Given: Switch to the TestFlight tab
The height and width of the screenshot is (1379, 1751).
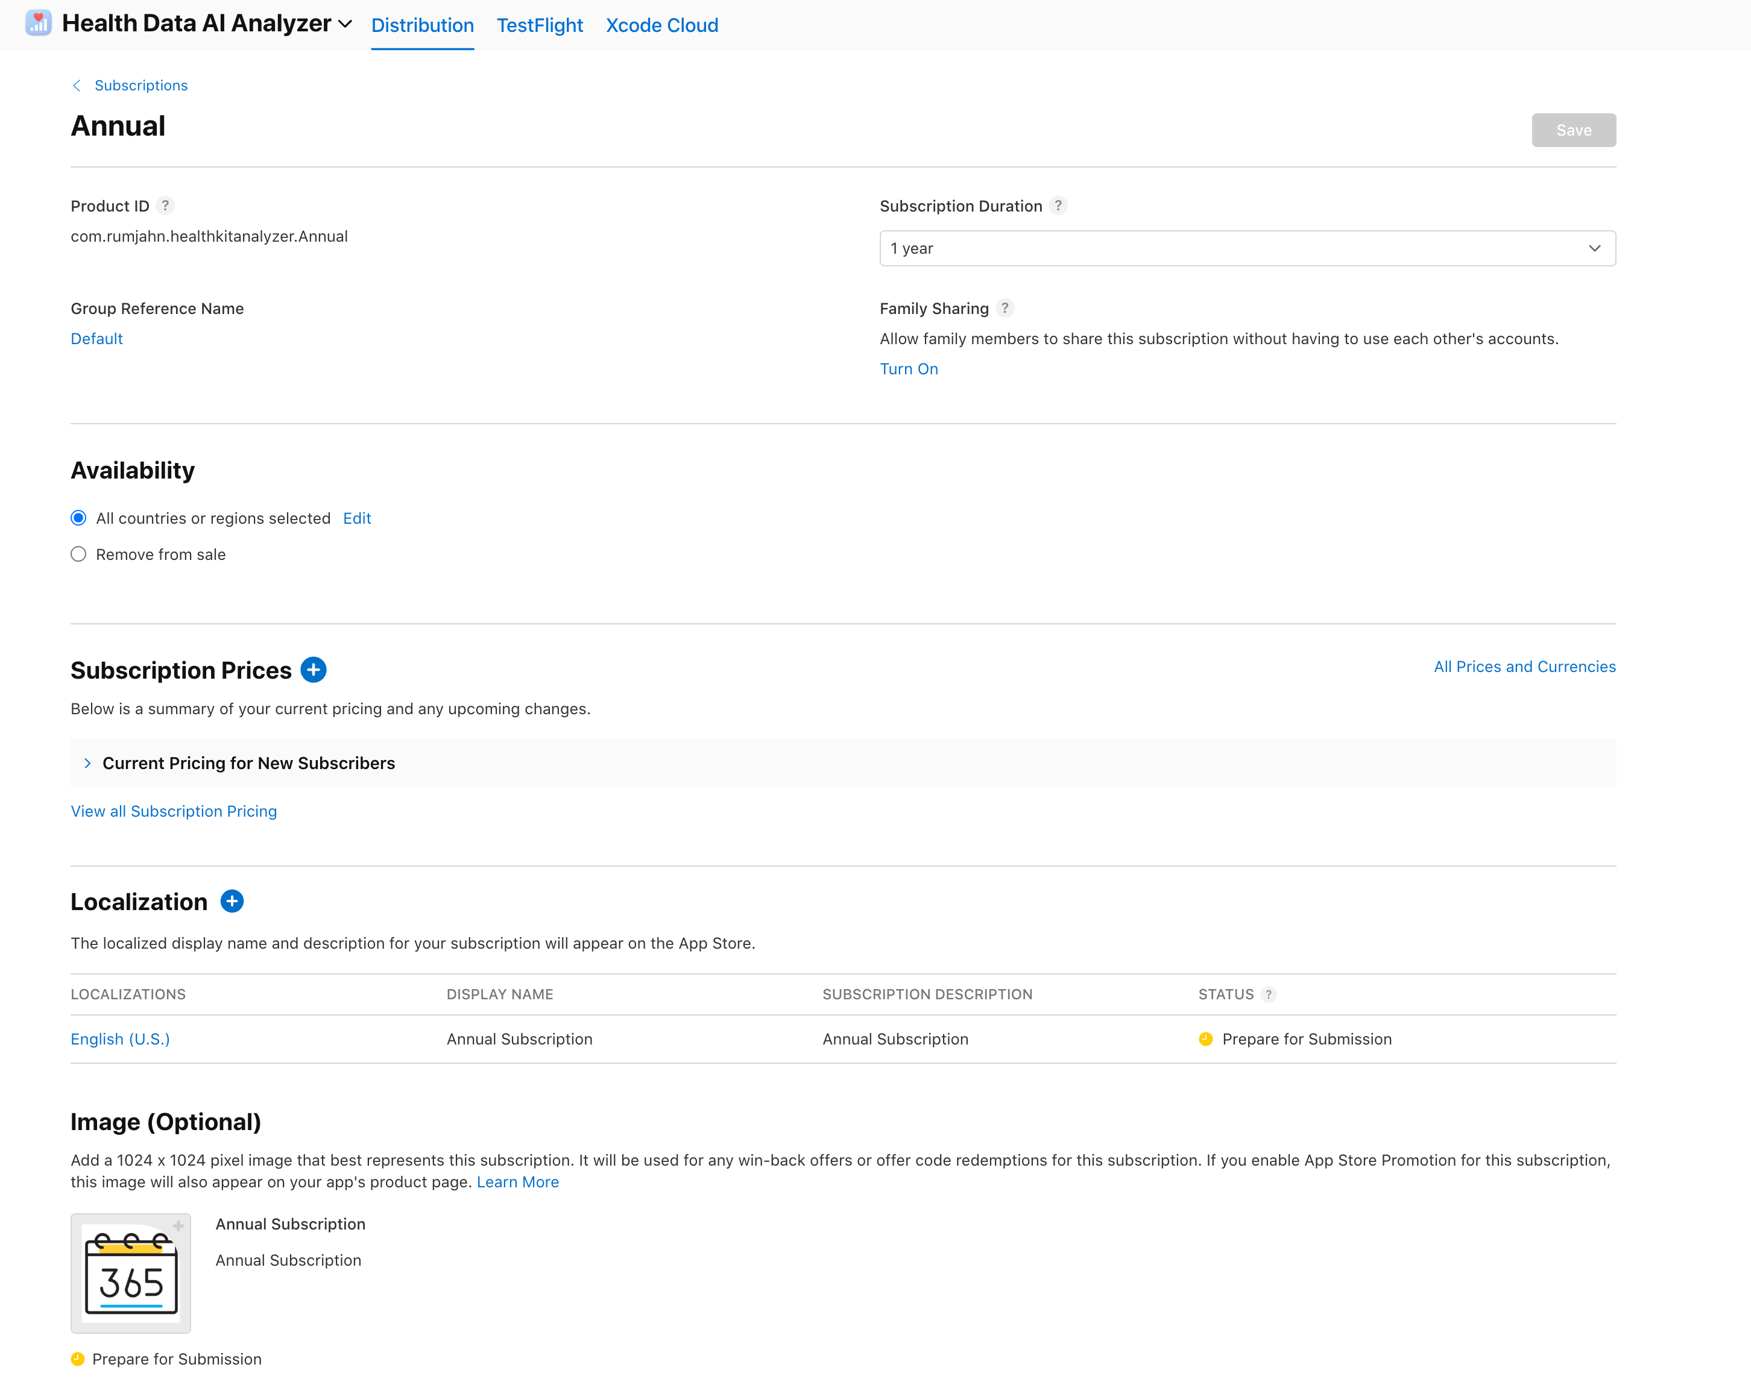Looking at the screenshot, I should [540, 25].
